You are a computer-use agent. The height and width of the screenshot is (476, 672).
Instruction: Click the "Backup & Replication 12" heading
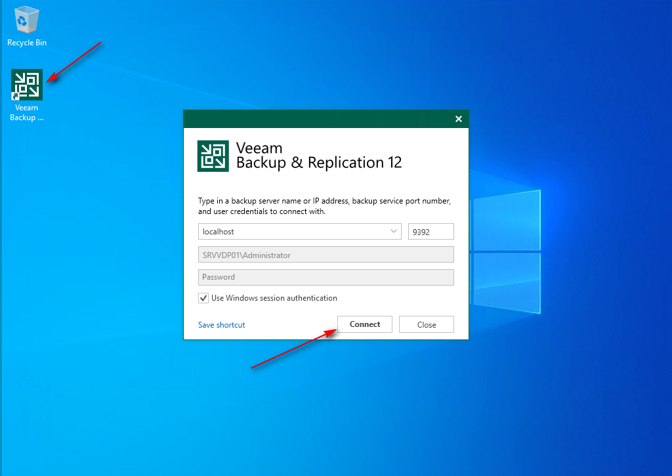pos(319,163)
